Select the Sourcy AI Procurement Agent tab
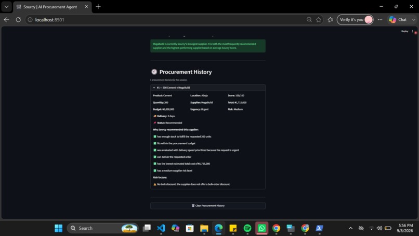 [x=50, y=7]
